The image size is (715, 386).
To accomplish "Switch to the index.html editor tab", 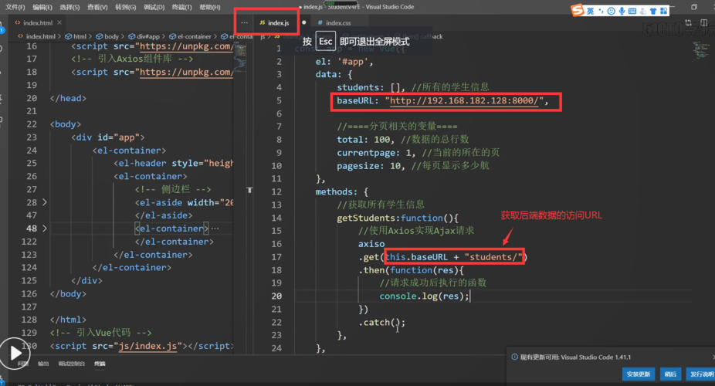I will coord(37,22).
